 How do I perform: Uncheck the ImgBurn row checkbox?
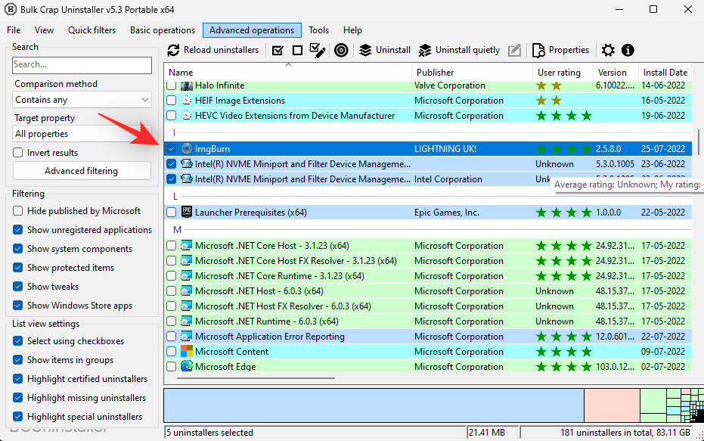pyautogui.click(x=171, y=148)
